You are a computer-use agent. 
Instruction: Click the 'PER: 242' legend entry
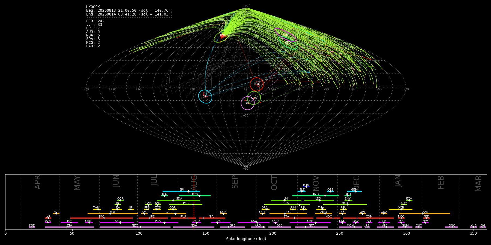95,21
